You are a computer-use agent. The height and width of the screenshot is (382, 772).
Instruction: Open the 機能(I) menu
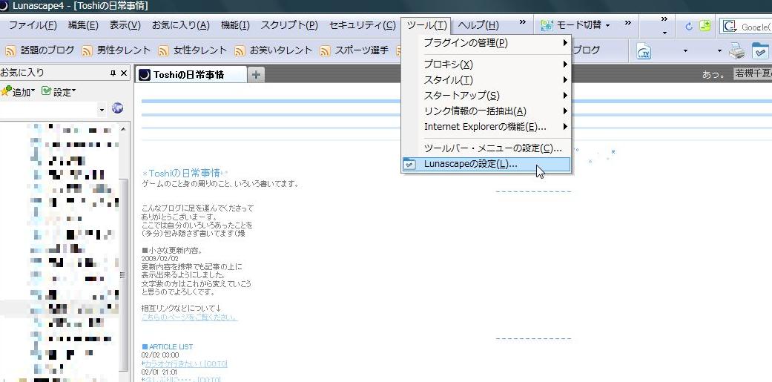coord(235,25)
